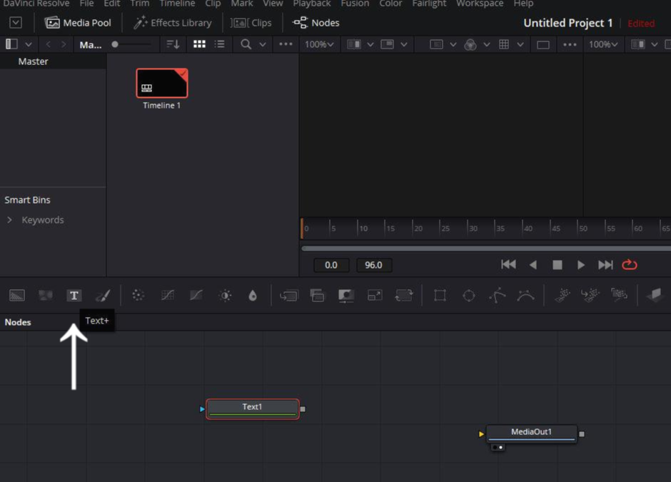Screen dimensions: 671x482
Task: Open dropdown beside bin list toggle
Action: coord(29,44)
